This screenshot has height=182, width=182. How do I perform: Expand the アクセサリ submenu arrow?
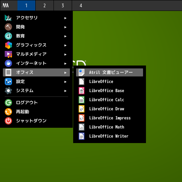[x=66, y=18]
